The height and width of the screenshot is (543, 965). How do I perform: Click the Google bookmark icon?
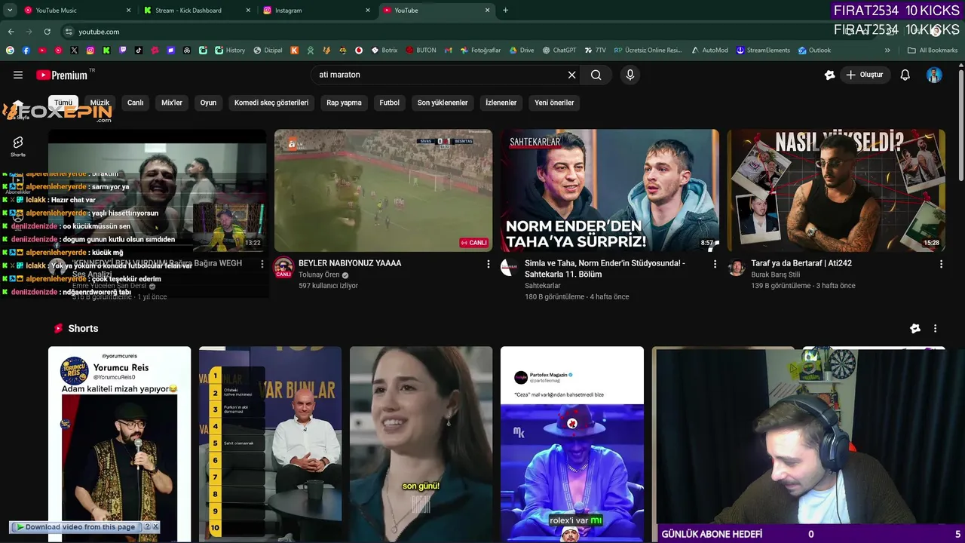[x=10, y=51]
